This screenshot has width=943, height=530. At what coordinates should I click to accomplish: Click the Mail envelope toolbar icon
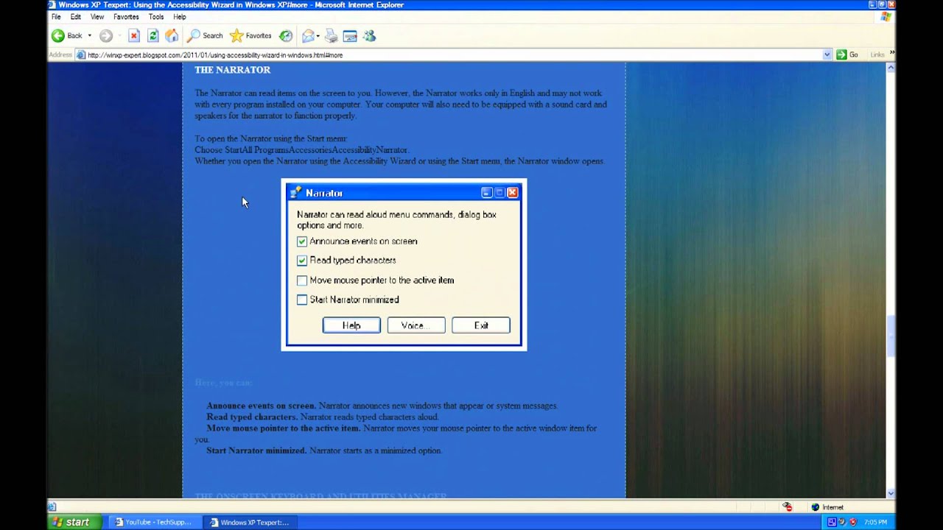(308, 35)
